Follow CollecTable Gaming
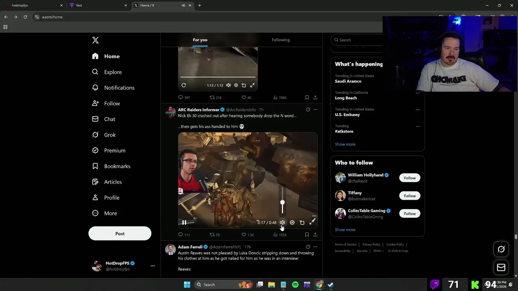 (x=410, y=213)
